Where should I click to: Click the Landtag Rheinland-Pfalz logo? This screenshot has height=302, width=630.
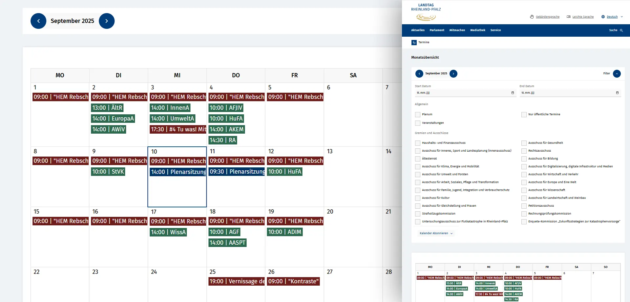426,12
